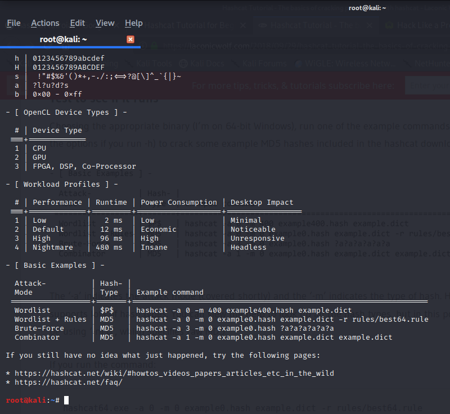Click the 'Example command' column header
The width and height of the screenshot is (450, 414).
click(170, 292)
